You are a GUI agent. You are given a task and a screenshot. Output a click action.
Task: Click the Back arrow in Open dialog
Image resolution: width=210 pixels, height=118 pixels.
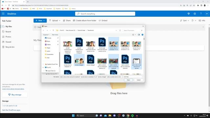pos(44,30)
